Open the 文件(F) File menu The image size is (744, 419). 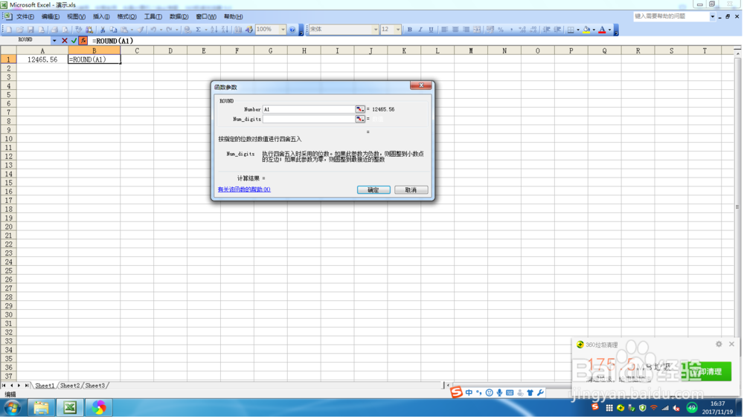click(25, 16)
